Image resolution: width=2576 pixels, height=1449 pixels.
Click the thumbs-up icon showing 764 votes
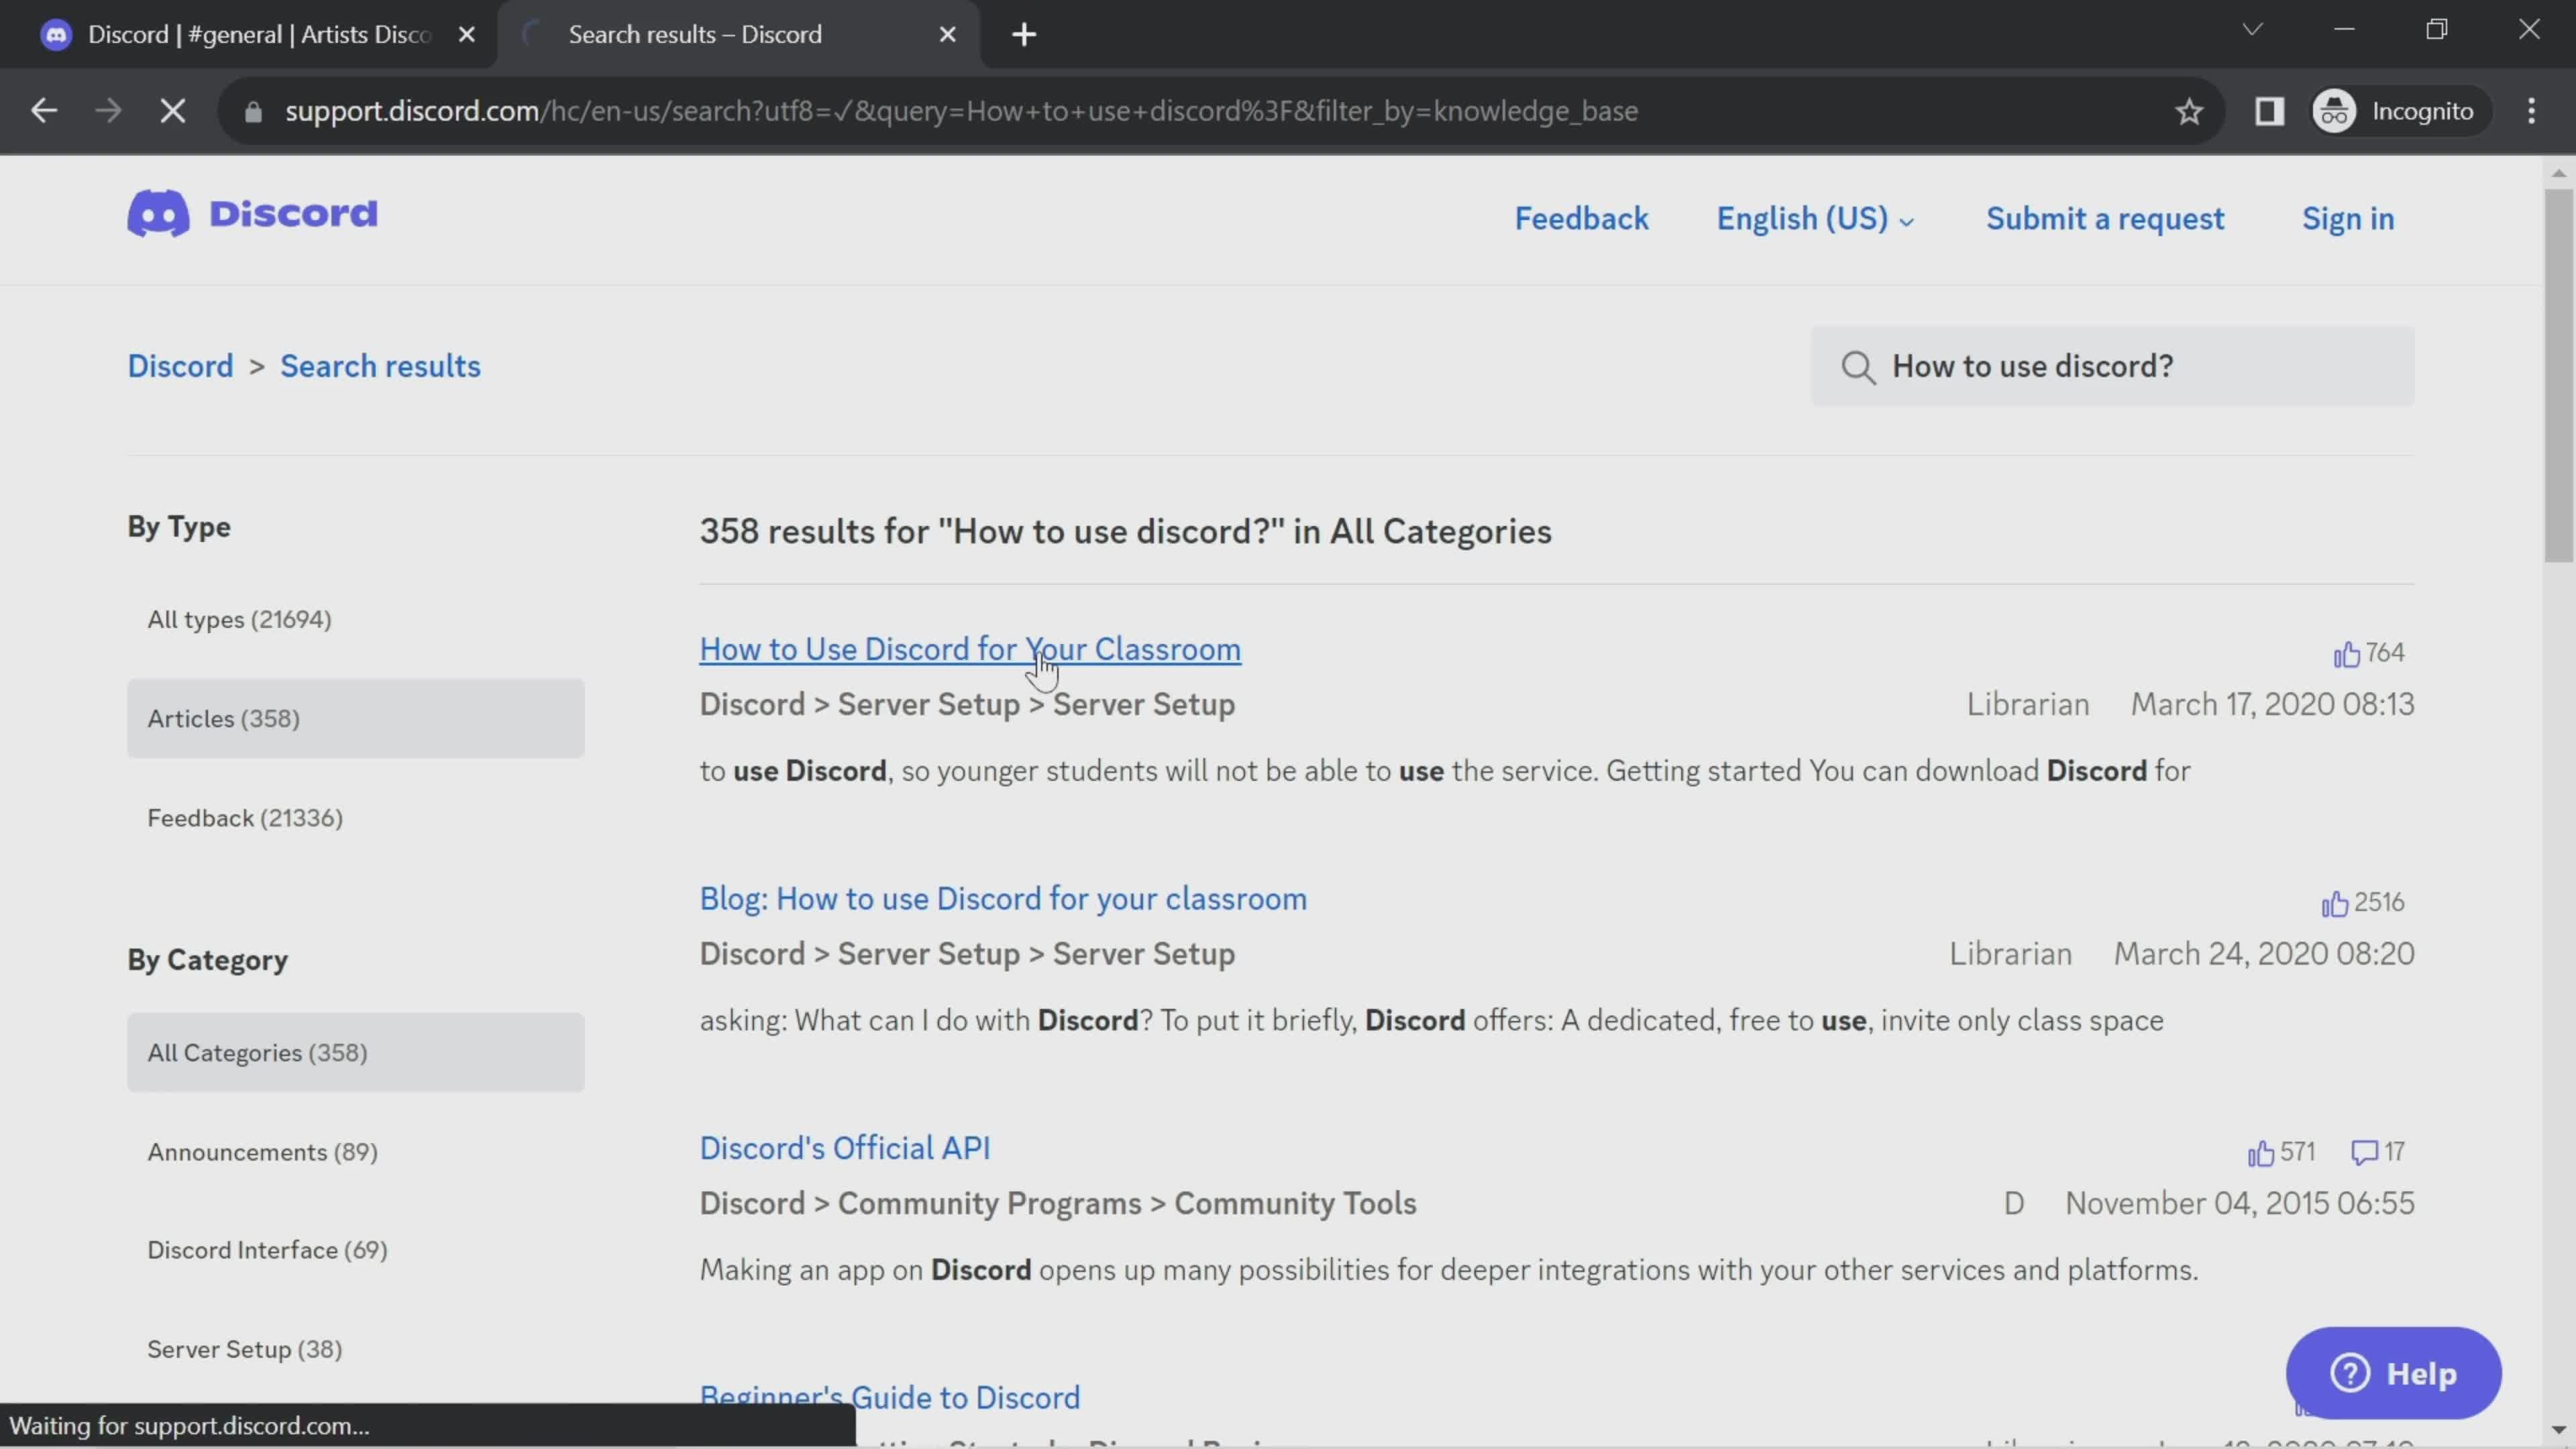coord(2346,654)
